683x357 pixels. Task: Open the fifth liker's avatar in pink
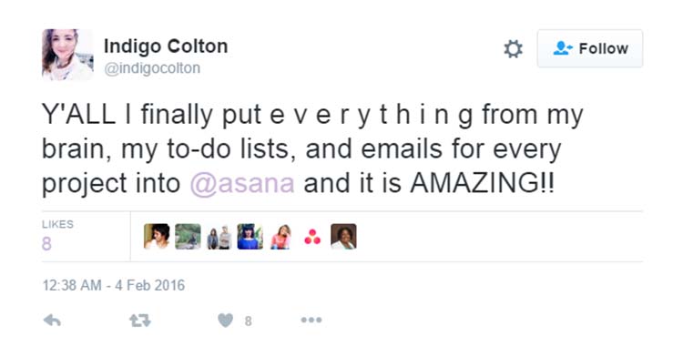point(281,237)
